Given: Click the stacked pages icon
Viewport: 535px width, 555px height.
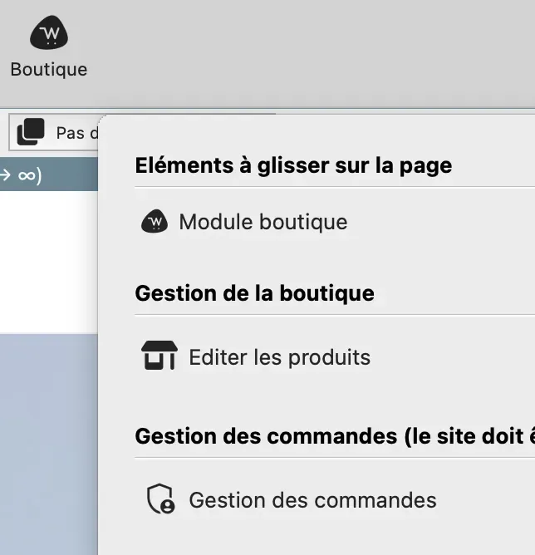Looking at the screenshot, I should pos(31,131).
